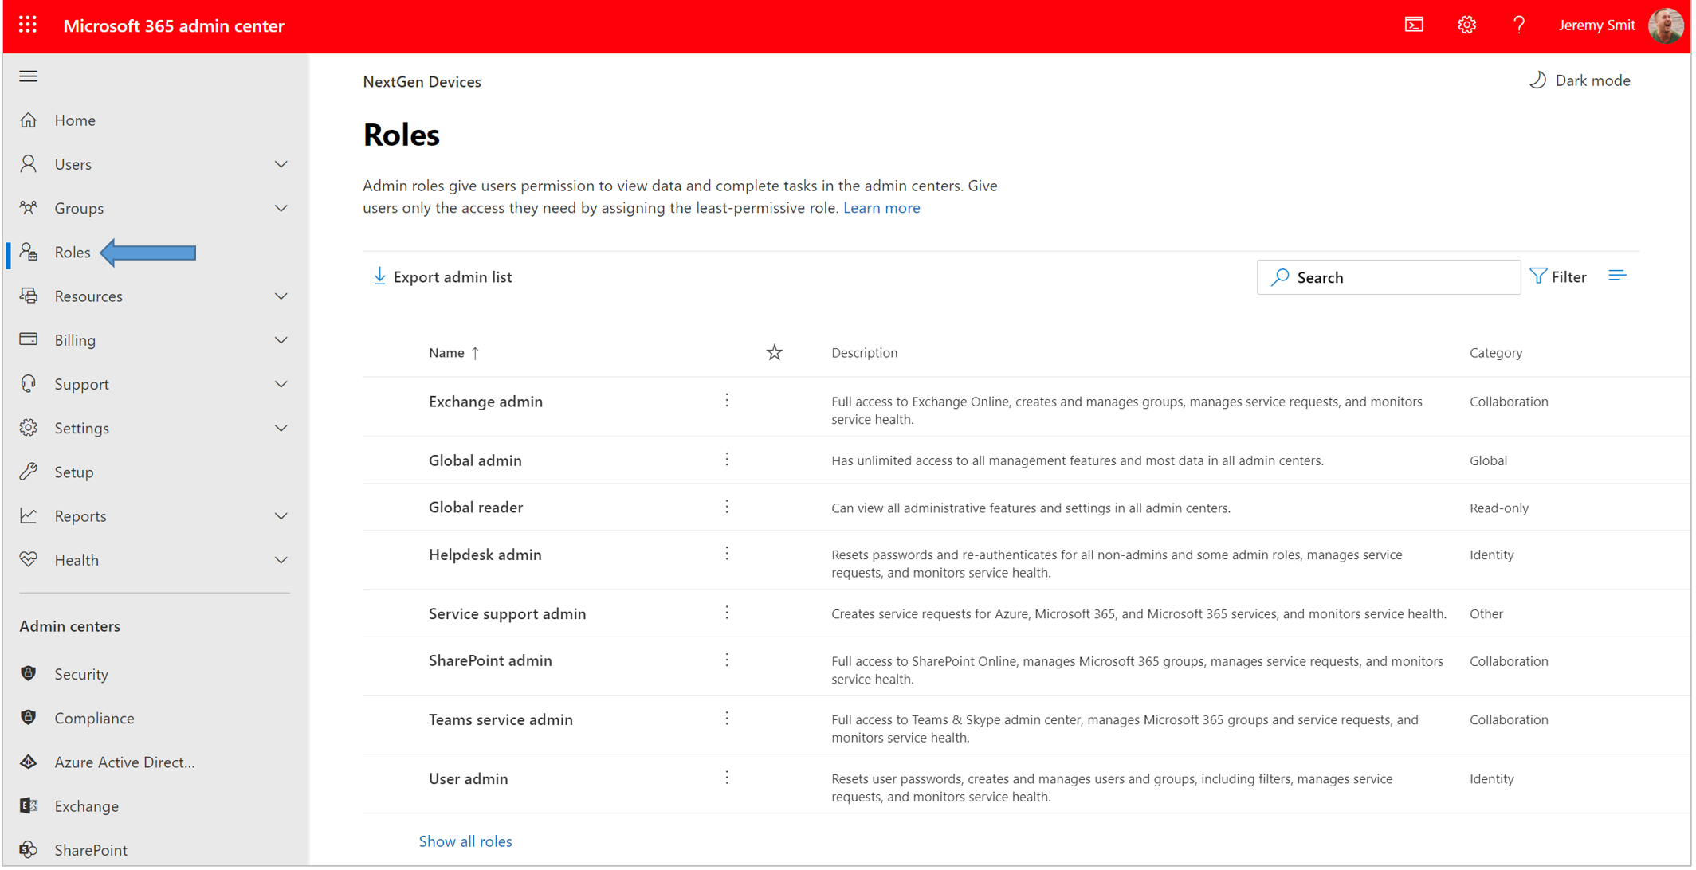Expand the Settings menu chevron
1696x870 pixels.
click(x=281, y=429)
